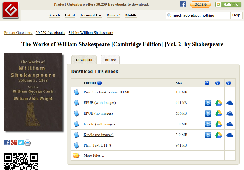Send EPUB (no images) to Dropbox

tap(208, 113)
